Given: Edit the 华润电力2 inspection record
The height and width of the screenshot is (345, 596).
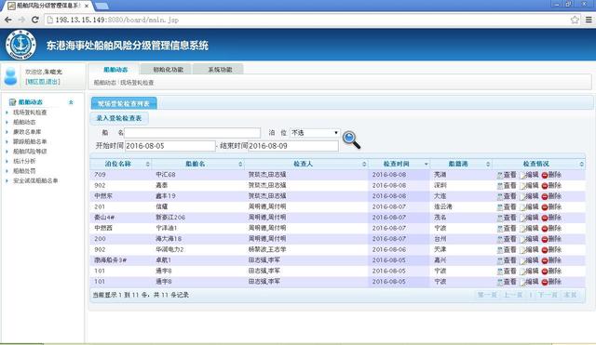Looking at the screenshot, I should click(529, 250).
